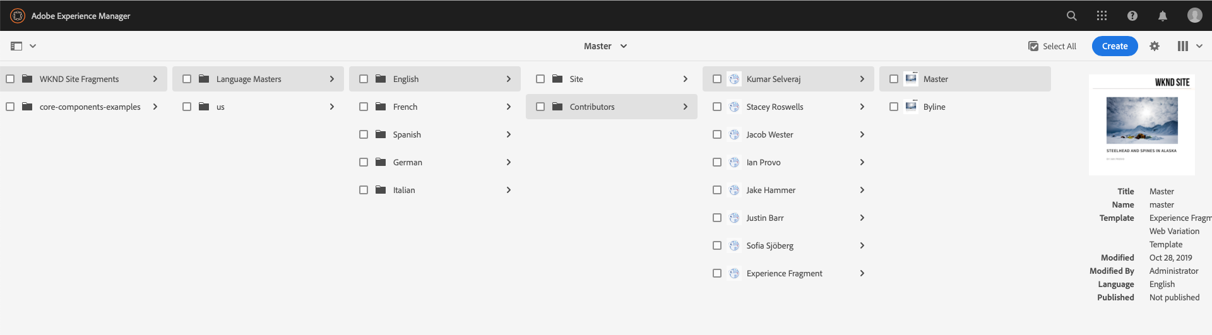Open the user profile avatar

tap(1194, 16)
